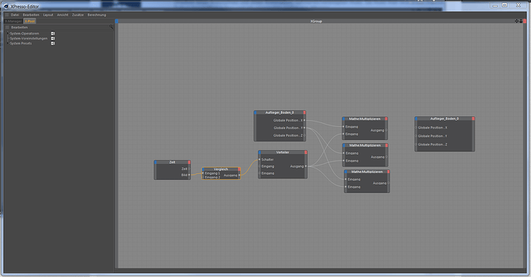531x277 pixels.
Task: Click Ausgang port of topmost Mathe:Multiplizieren node
Action: click(x=386, y=130)
